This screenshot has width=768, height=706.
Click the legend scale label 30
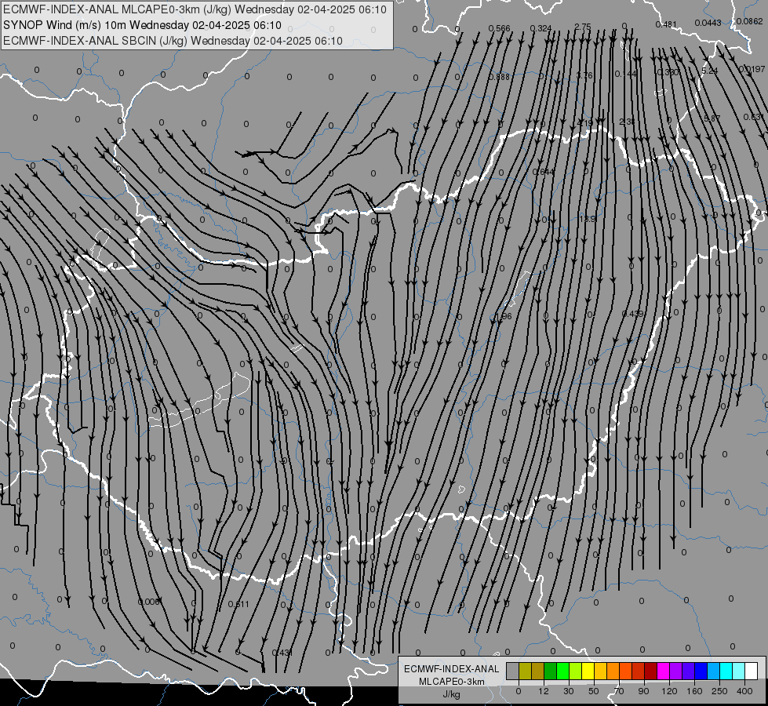tap(569, 691)
